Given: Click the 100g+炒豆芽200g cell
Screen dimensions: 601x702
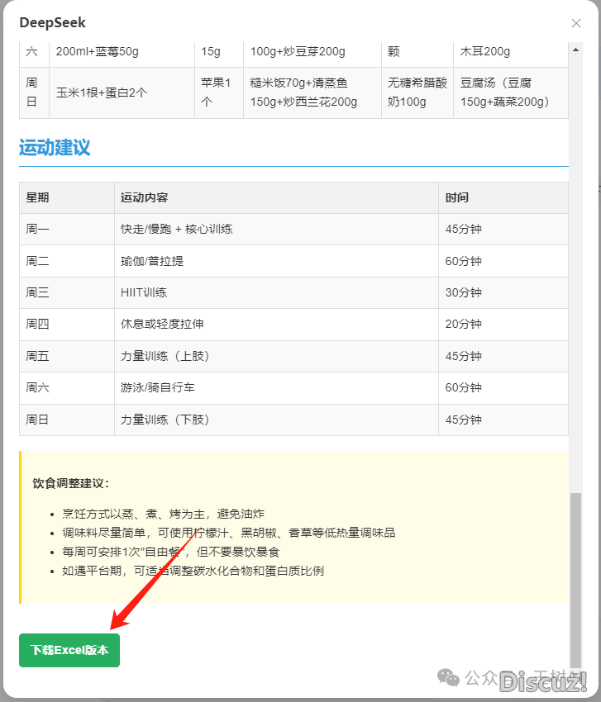Looking at the screenshot, I should tap(312, 55).
